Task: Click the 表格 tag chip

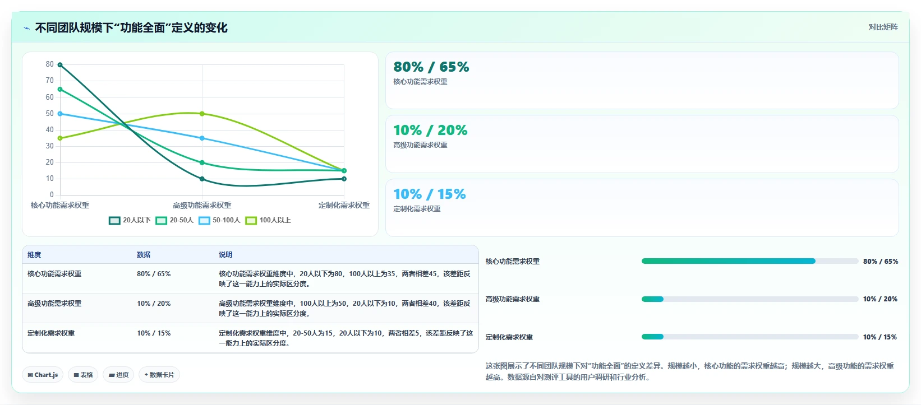Action: [x=83, y=375]
